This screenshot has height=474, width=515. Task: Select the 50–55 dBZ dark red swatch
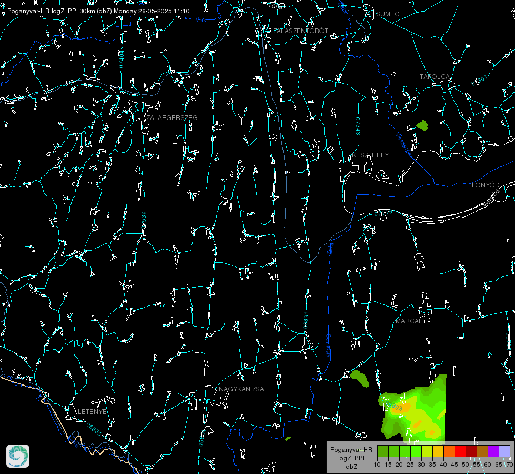471,451
